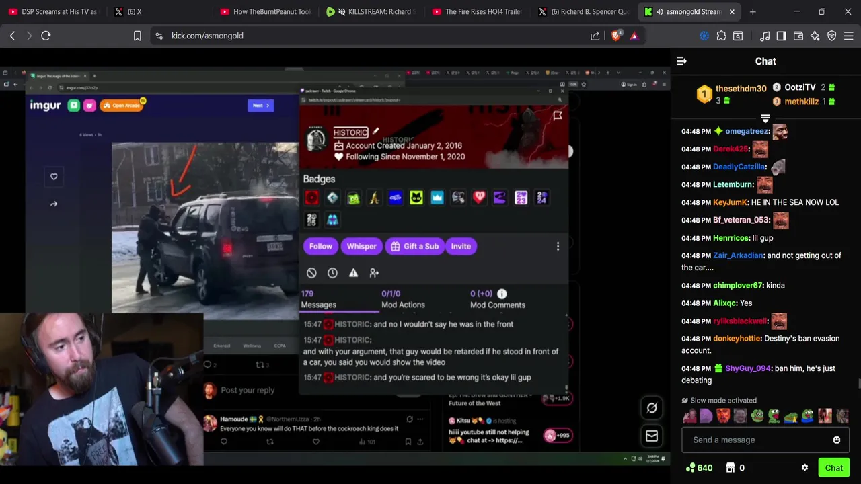The image size is (861, 484).
Task: Click chat username ShyGuy_094
Action: pyautogui.click(x=748, y=368)
